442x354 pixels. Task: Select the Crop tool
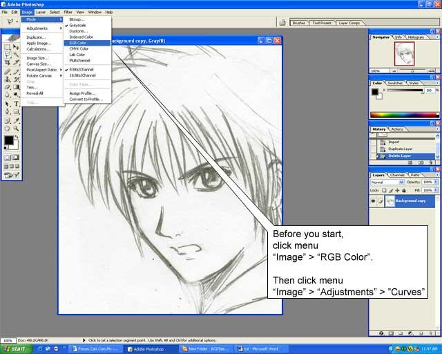tap(8, 62)
